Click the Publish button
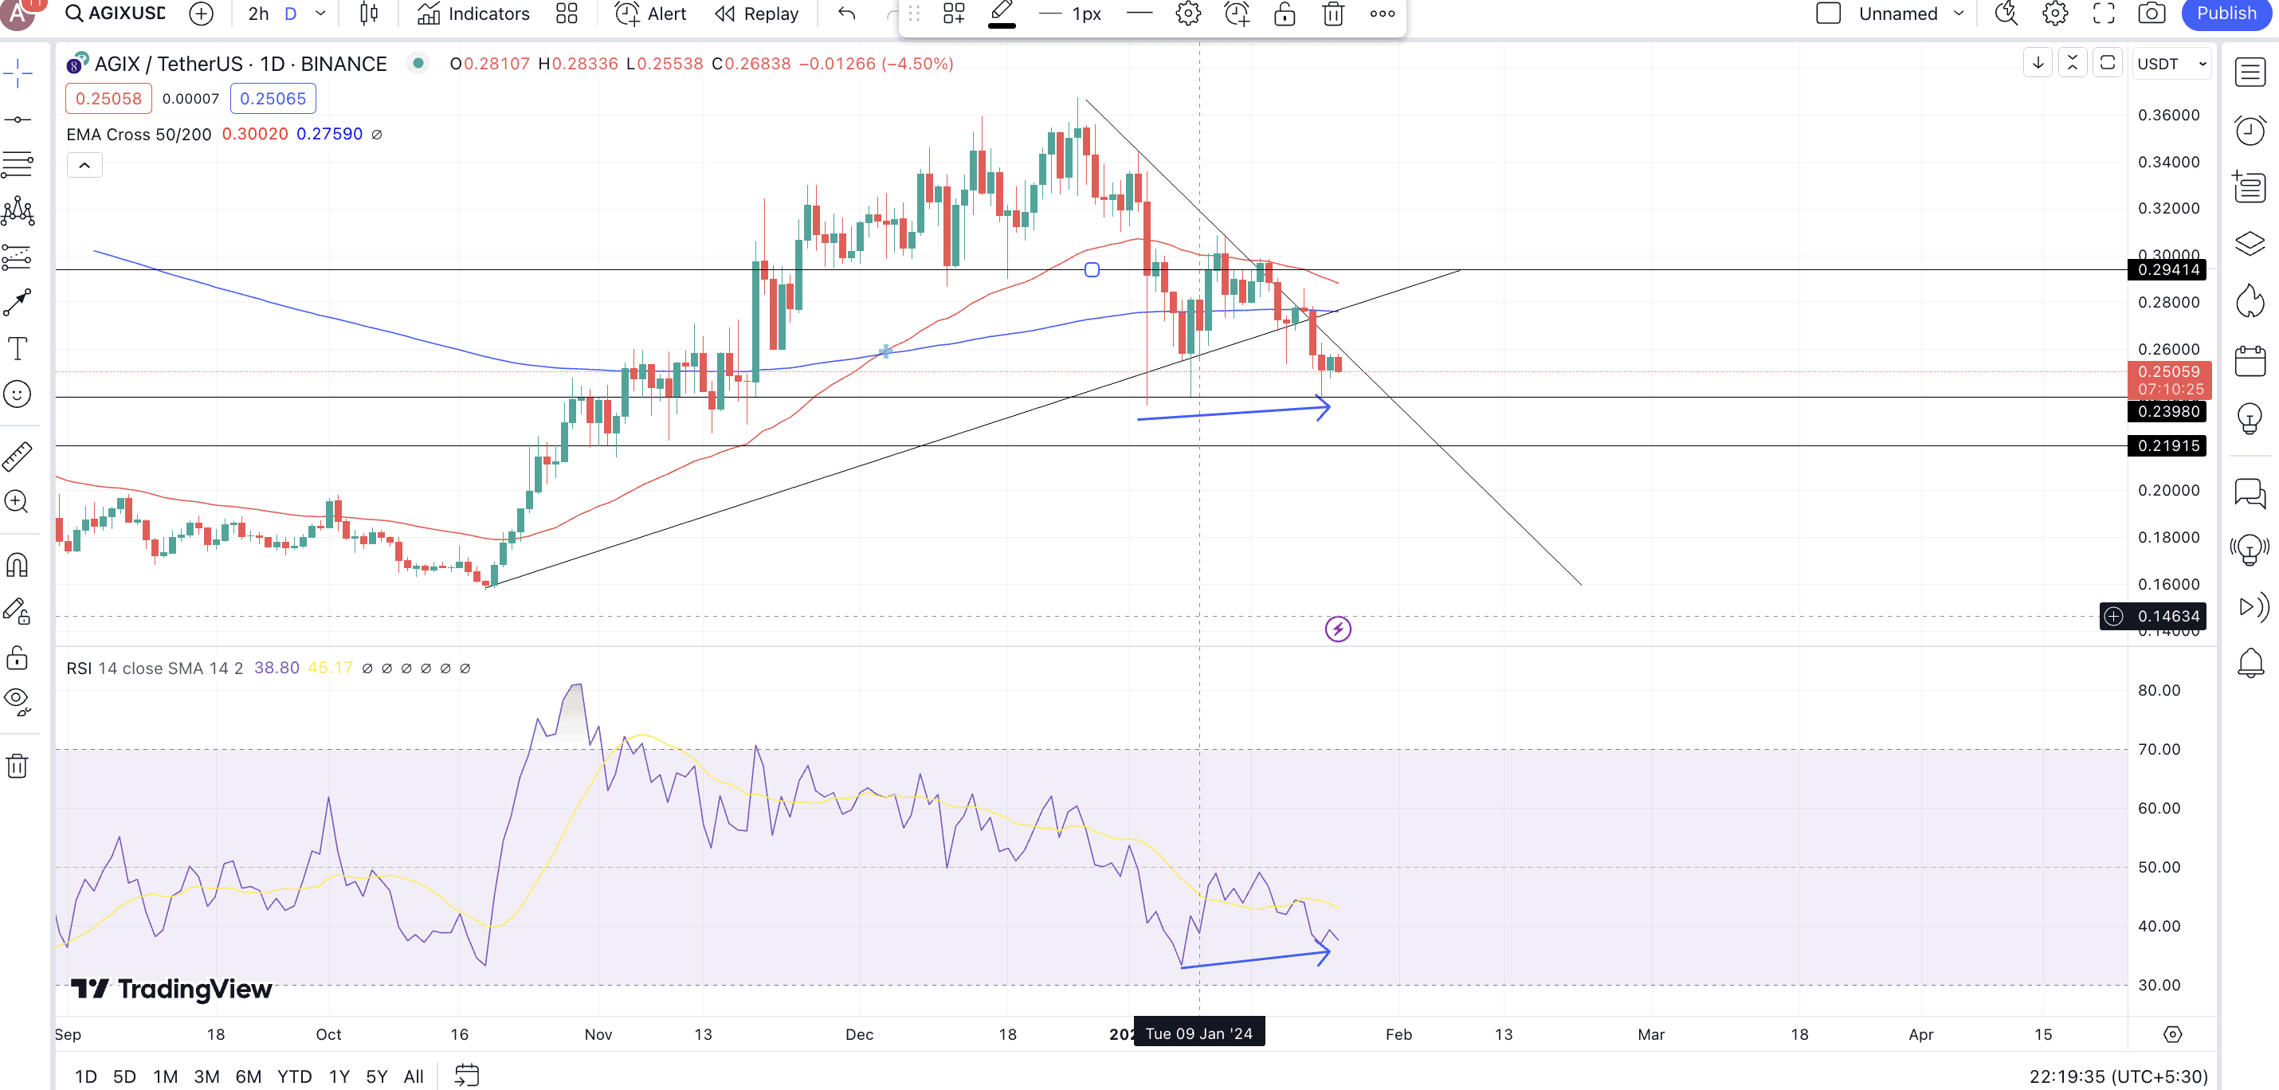Viewport: 2279px width, 1090px height. point(2226,14)
